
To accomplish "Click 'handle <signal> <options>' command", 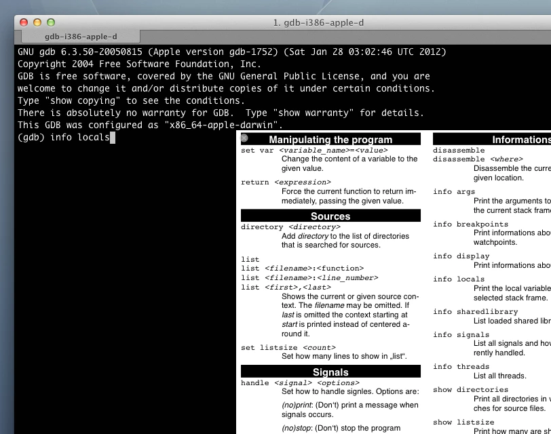I will 300,382.
